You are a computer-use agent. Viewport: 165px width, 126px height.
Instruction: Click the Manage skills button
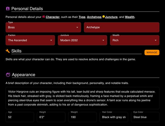tap(152, 52)
